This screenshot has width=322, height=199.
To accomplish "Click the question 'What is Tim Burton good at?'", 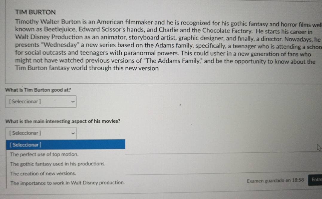I will (38, 90).
